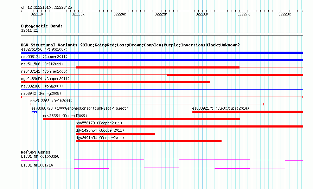Click the 32227k ruler label
This screenshot has width=313, height=189.
(x=243, y=14)
